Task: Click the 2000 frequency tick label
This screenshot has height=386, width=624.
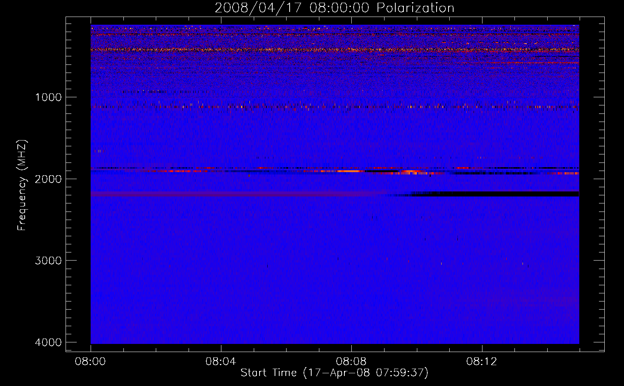Action: click(48, 179)
